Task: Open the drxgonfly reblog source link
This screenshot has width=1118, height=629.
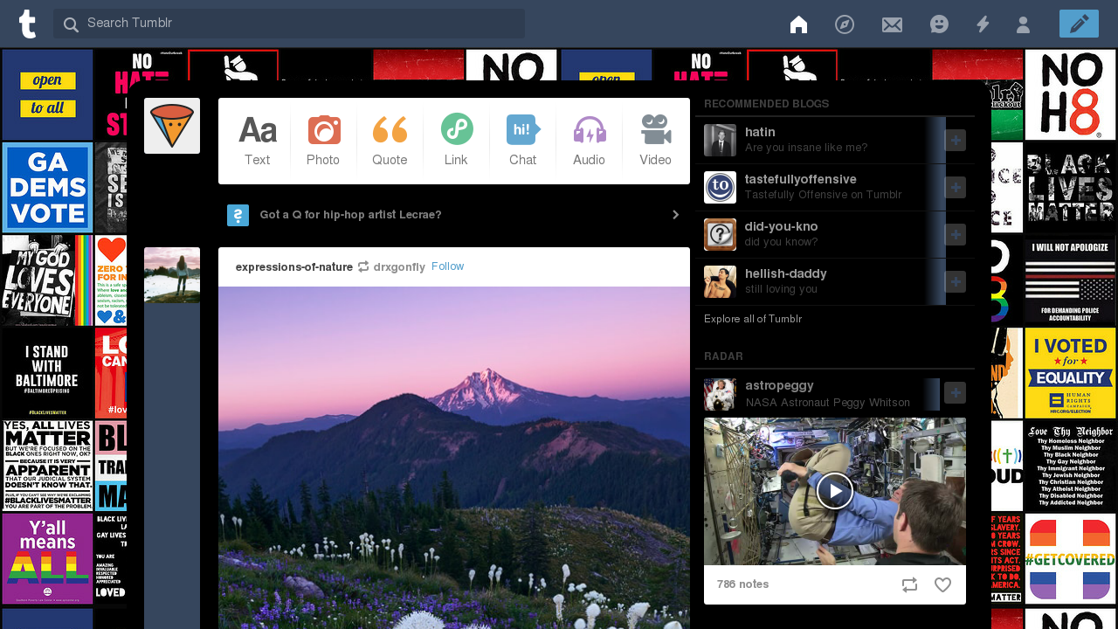Action: (x=399, y=267)
